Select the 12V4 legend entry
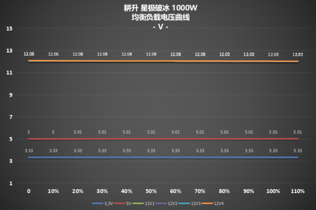 tap(219, 203)
